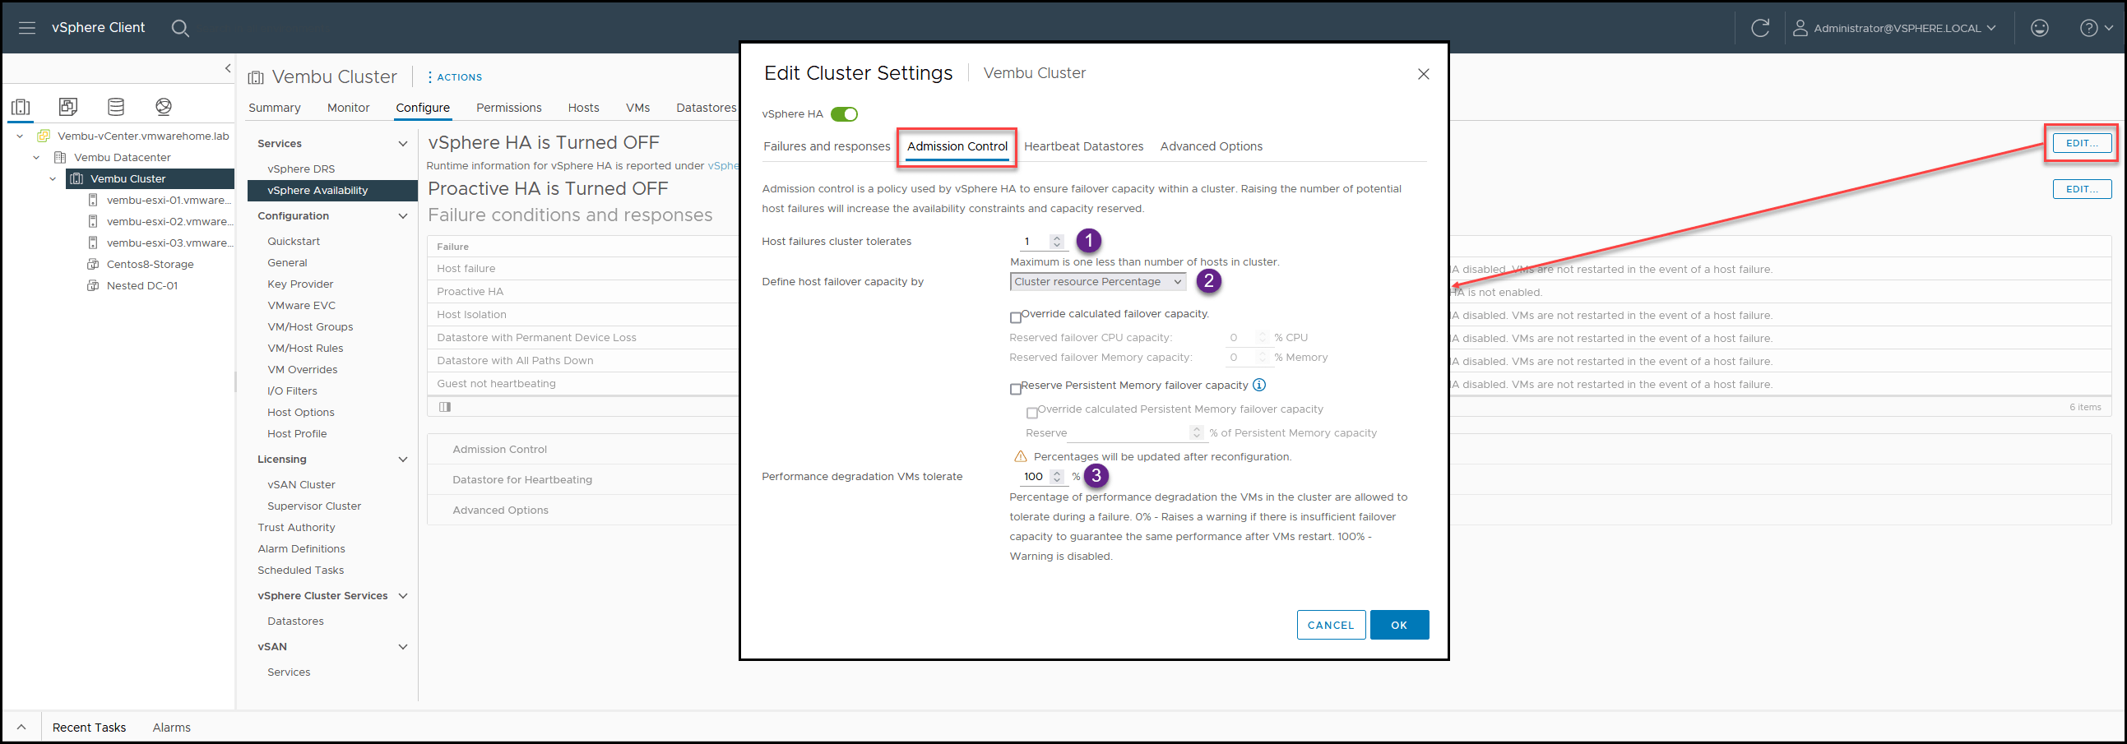The height and width of the screenshot is (744, 2127).
Task: Open the hamburger main menu
Action: tap(27, 28)
